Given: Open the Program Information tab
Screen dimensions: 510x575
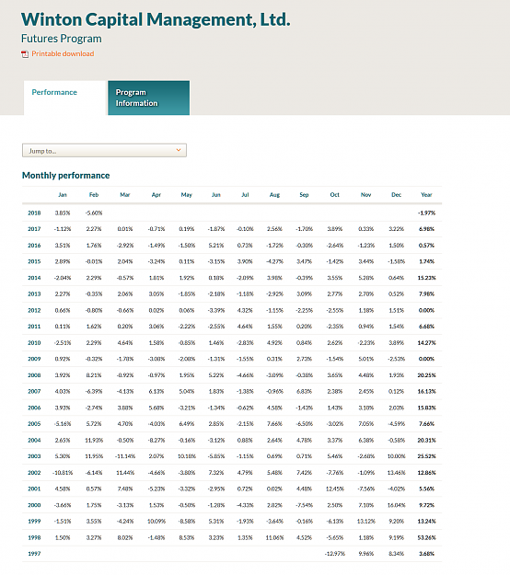Looking at the screenshot, I should pyautogui.click(x=148, y=98).
